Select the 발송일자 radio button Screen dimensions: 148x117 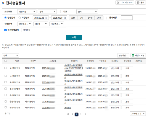click(6, 18)
